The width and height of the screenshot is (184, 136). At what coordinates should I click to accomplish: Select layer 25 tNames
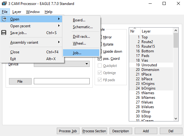pyautogui.click(x=151, y=93)
